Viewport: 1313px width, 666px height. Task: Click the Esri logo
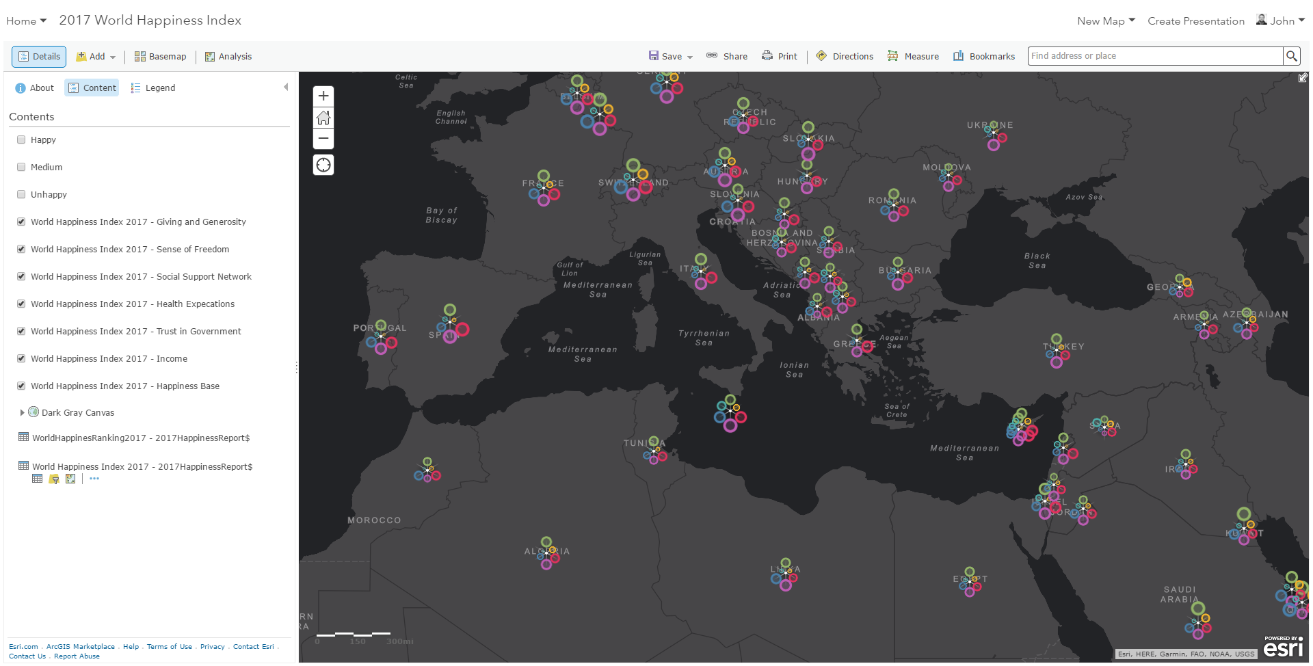pyautogui.click(x=1283, y=647)
